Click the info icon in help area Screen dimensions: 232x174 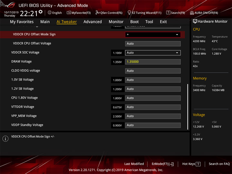coord(5,139)
